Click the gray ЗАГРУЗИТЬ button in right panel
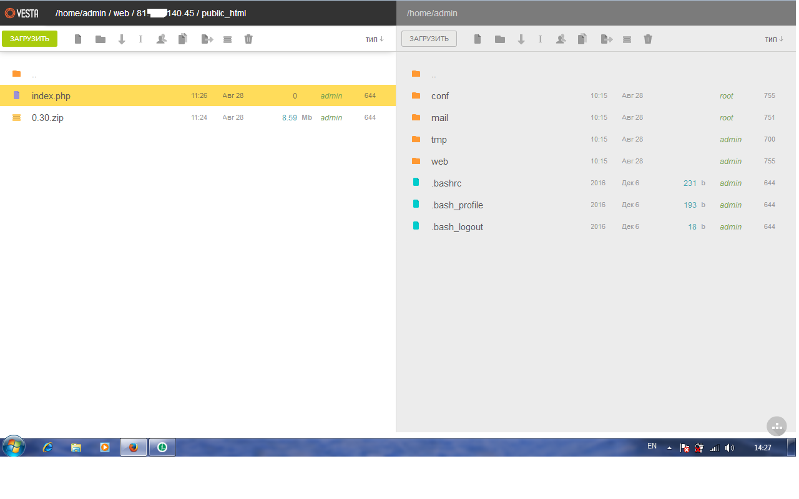Screen dimensions: 799x499 tap(429, 39)
